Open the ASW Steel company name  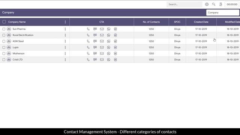[x=18, y=41]
